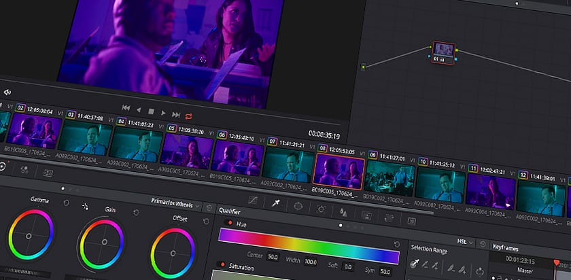
Task: Select highlighted clip 08 thumbnail
Action: [339, 171]
